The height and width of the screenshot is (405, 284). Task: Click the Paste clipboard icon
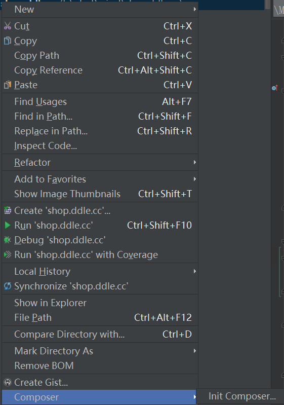8,85
